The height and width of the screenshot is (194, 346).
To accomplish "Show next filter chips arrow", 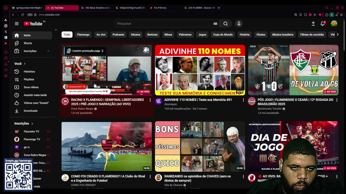I will pyautogui.click(x=338, y=34).
